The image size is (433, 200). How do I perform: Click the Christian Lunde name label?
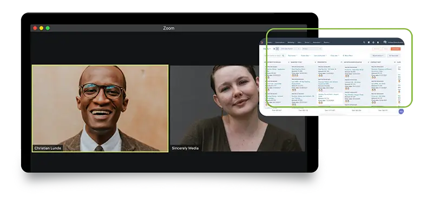(x=48, y=149)
